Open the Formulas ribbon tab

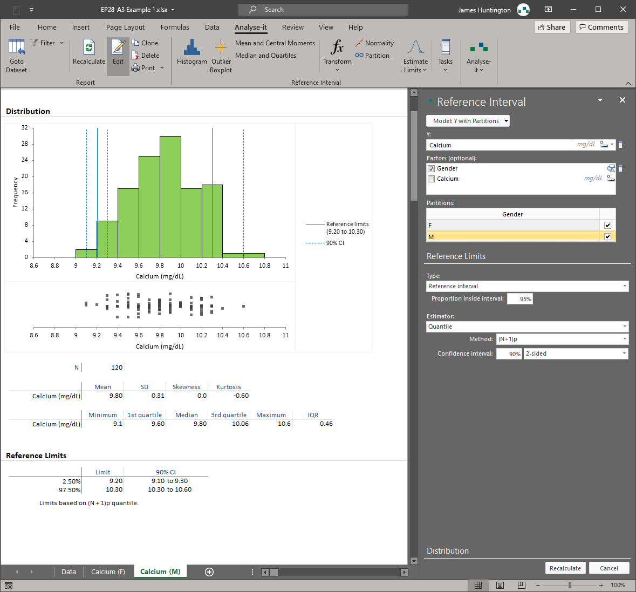click(175, 28)
